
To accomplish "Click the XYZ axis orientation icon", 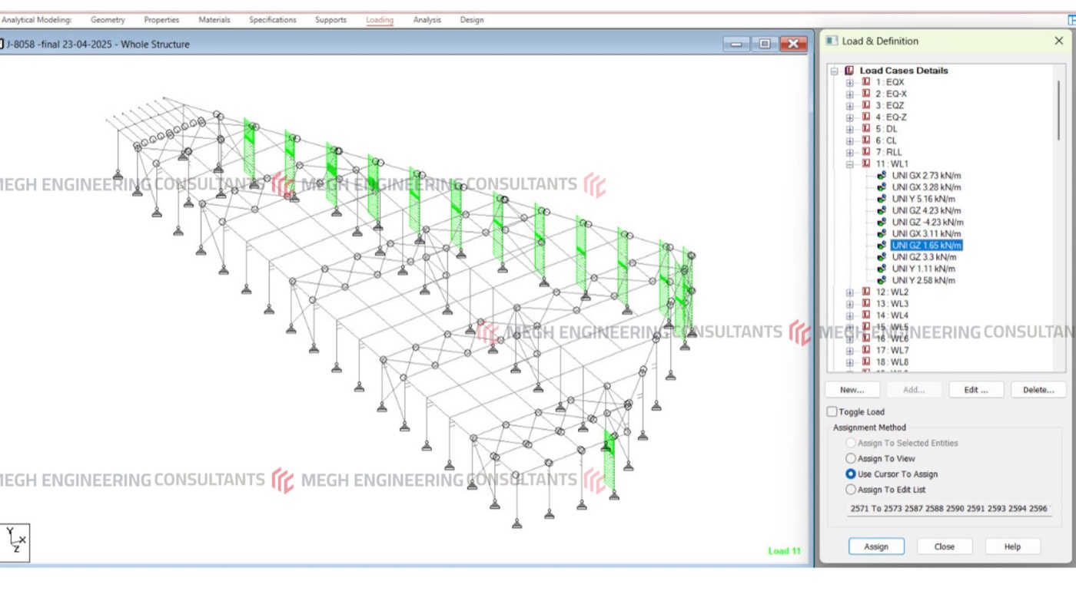I will coord(15,541).
